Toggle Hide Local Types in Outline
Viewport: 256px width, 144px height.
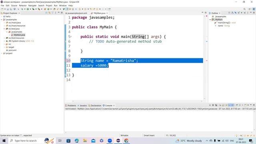[x=244, y=13]
